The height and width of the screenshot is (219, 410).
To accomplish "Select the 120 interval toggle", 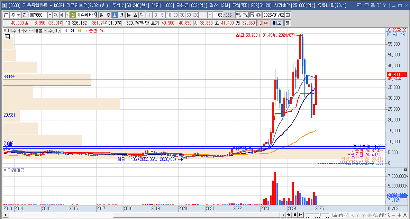I will pyautogui.click(x=195, y=15).
